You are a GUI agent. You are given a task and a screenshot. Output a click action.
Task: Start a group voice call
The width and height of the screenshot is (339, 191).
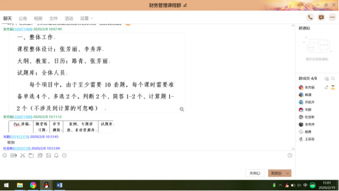coord(310,17)
